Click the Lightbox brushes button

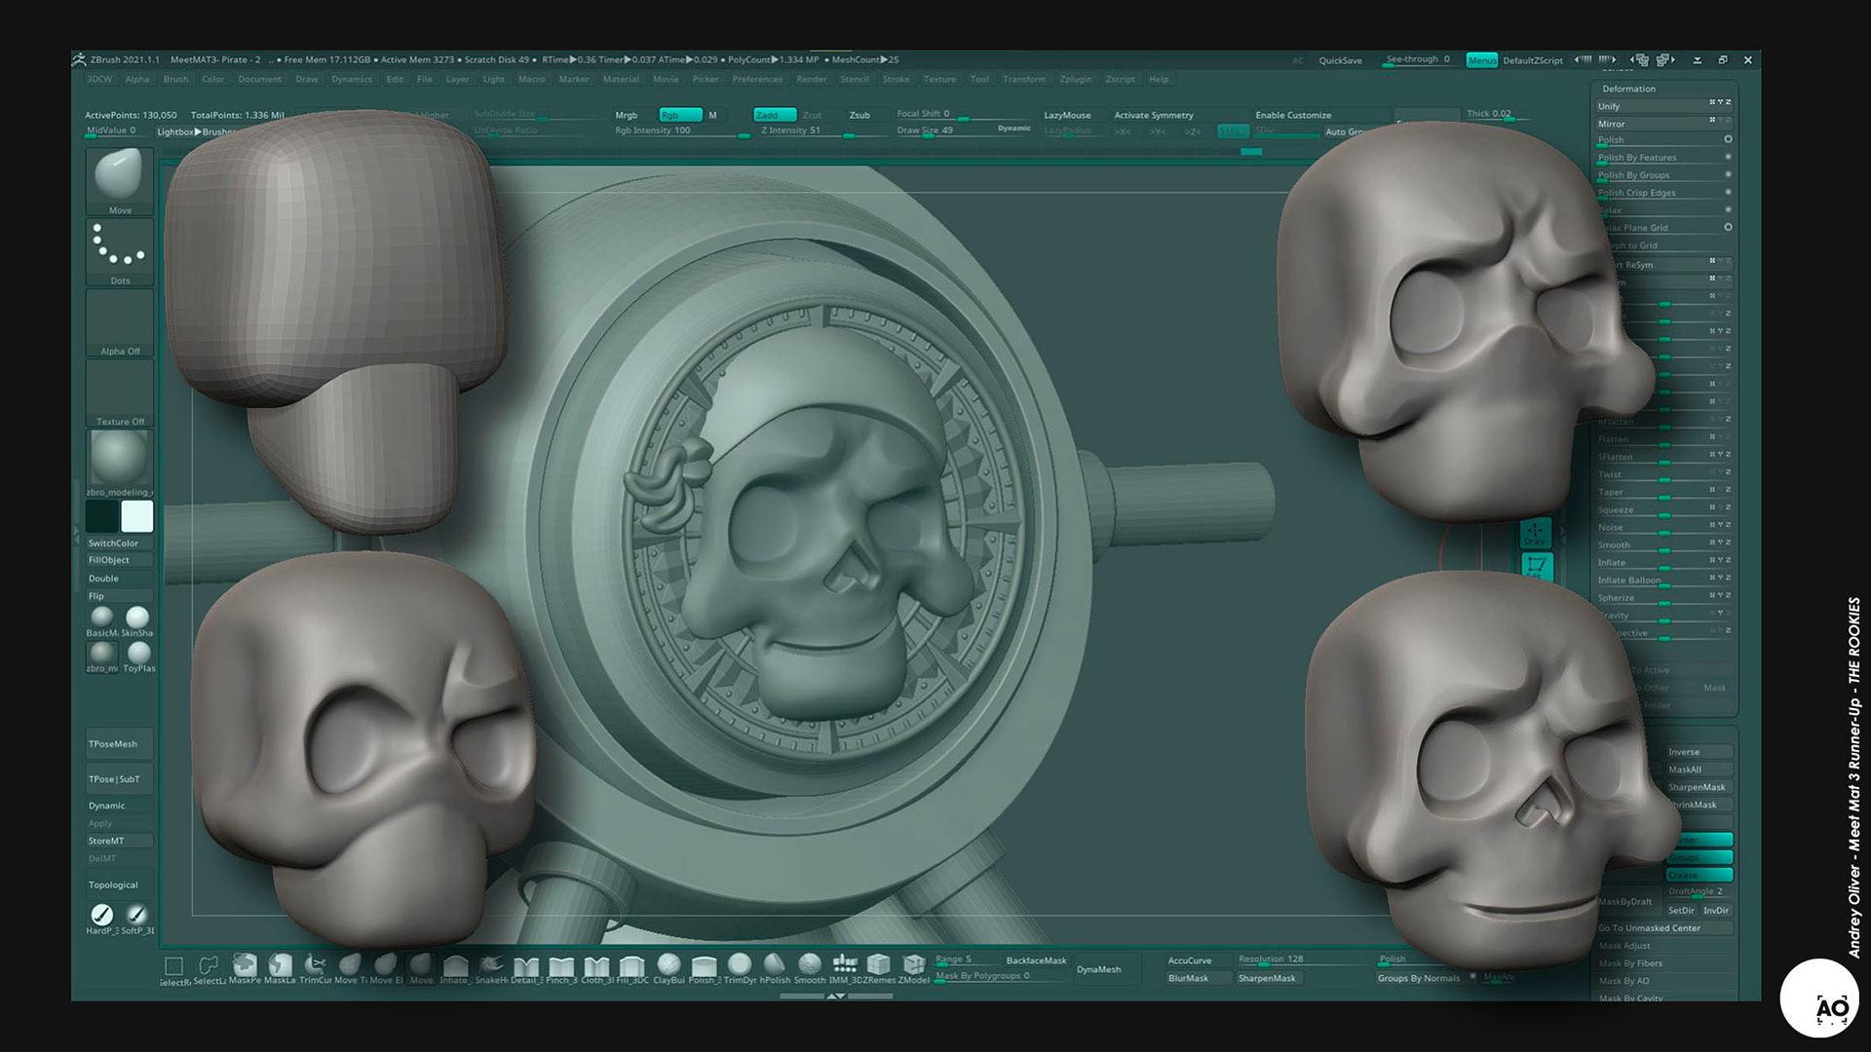(197, 131)
